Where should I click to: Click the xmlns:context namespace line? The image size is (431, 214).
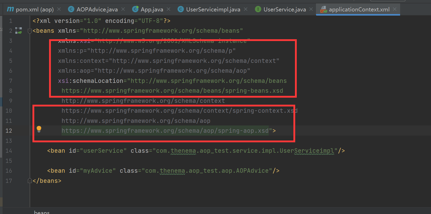[x=169, y=61]
